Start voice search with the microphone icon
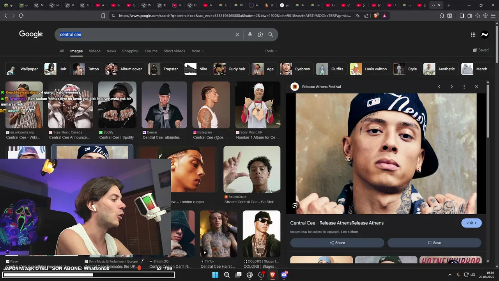This screenshot has width=499, height=281. [250, 34]
